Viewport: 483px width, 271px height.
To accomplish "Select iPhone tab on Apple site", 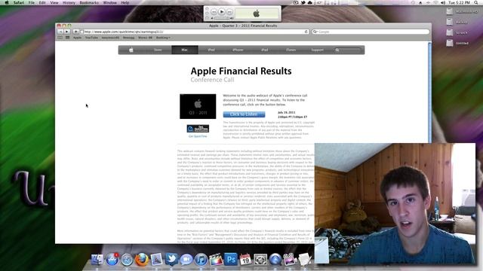I will pyautogui.click(x=238, y=50).
